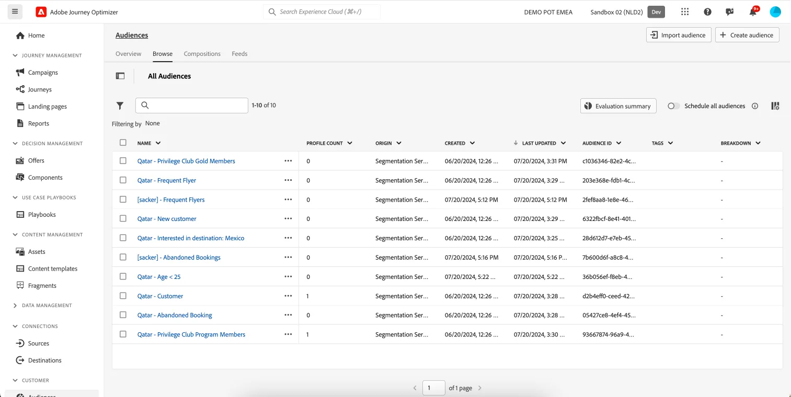This screenshot has height=397, width=791.
Task: Open the Origin column dropdown
Action: point(399,143)
